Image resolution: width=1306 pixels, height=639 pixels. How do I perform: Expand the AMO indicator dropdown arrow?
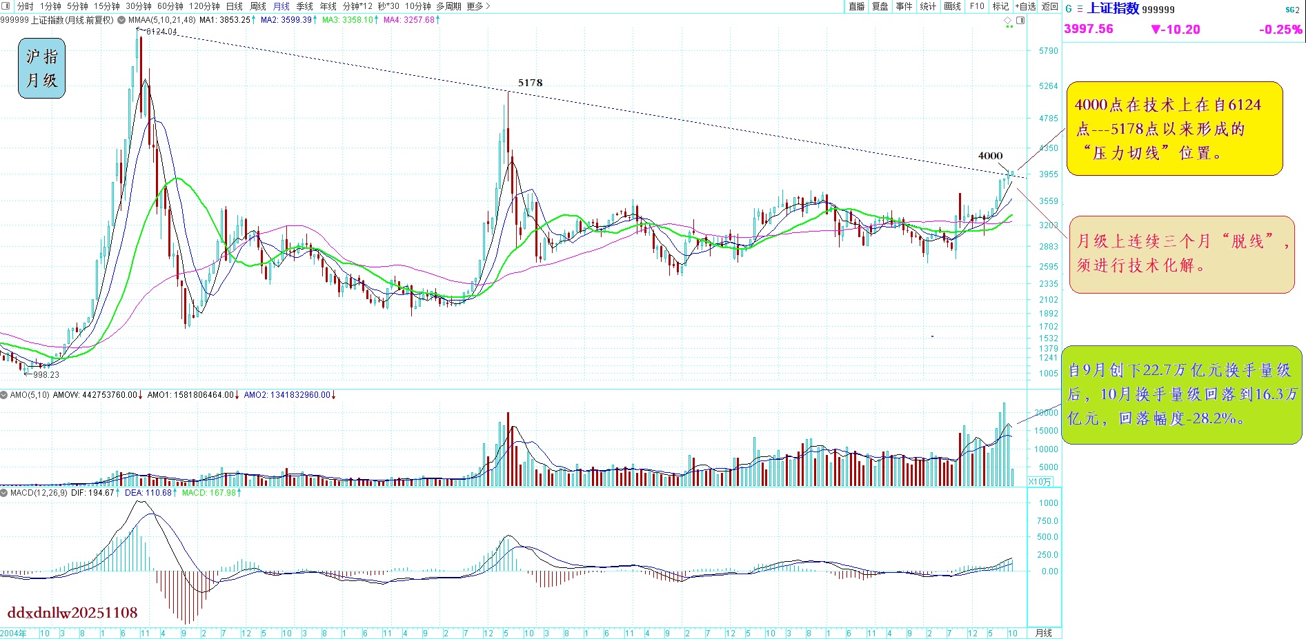tap(4, 395)
